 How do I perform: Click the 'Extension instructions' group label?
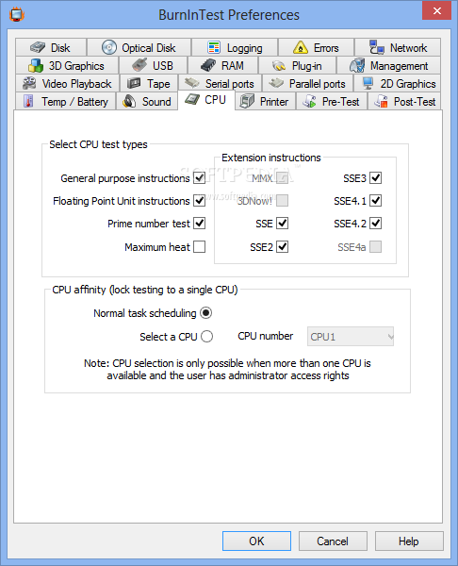[271, 158]
